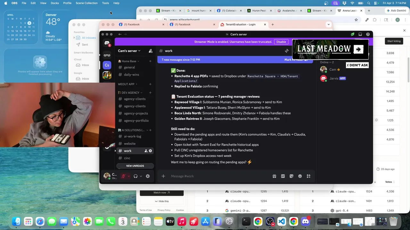The image size is (410, 230).
Task: Open work channel settings gear icon
Action: coord(150,151)
